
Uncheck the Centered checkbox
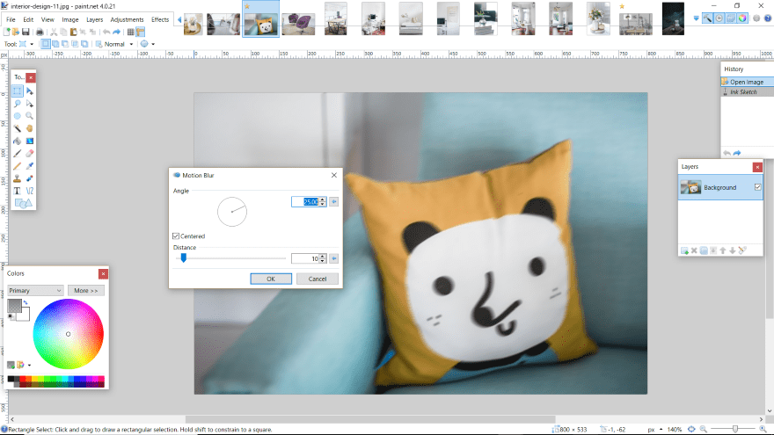pyautogui.click(x=177, y=236)
